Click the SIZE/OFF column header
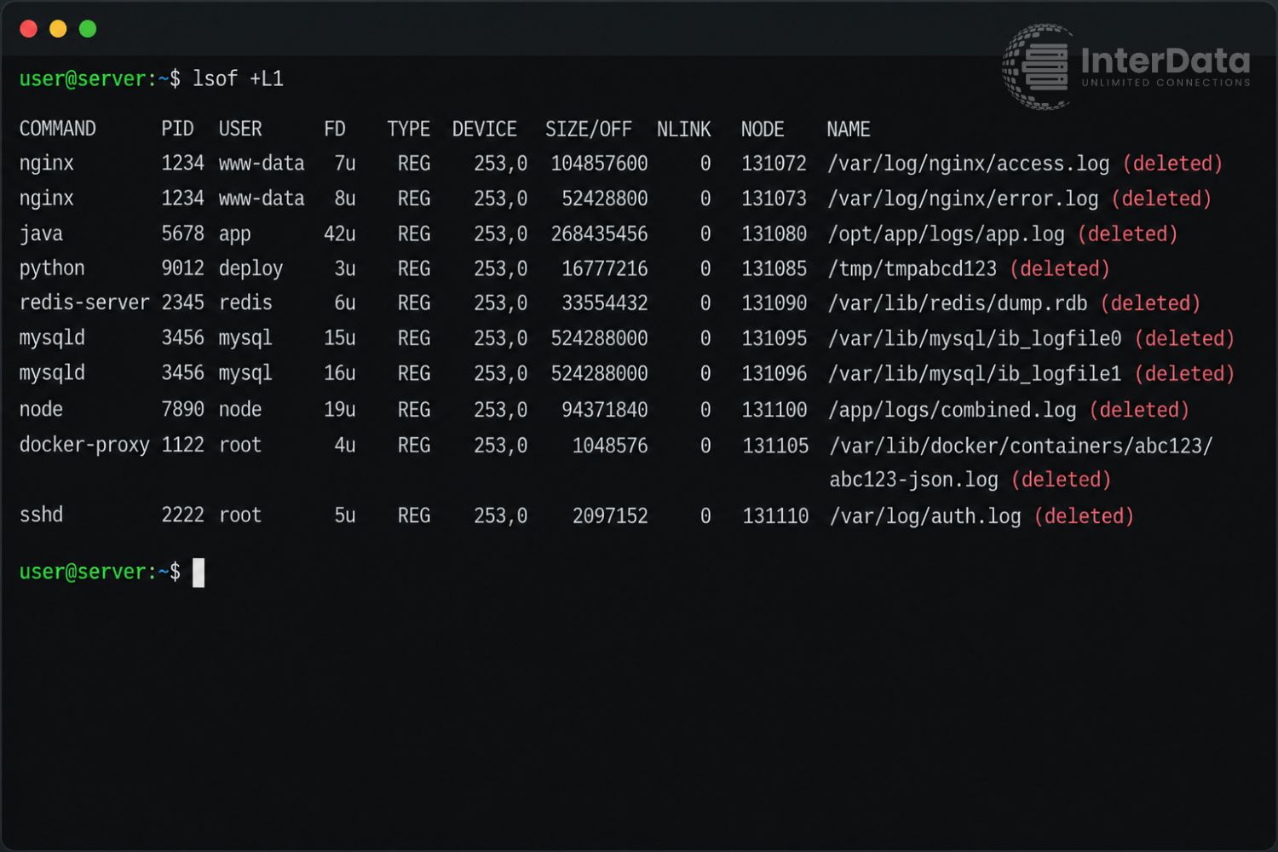This screenshot has height=852, width=1278. [x=589, y=130]
